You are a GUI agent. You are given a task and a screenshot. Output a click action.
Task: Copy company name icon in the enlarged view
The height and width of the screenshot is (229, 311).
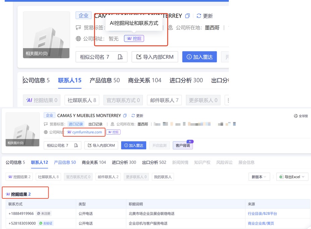coord(187,16)
